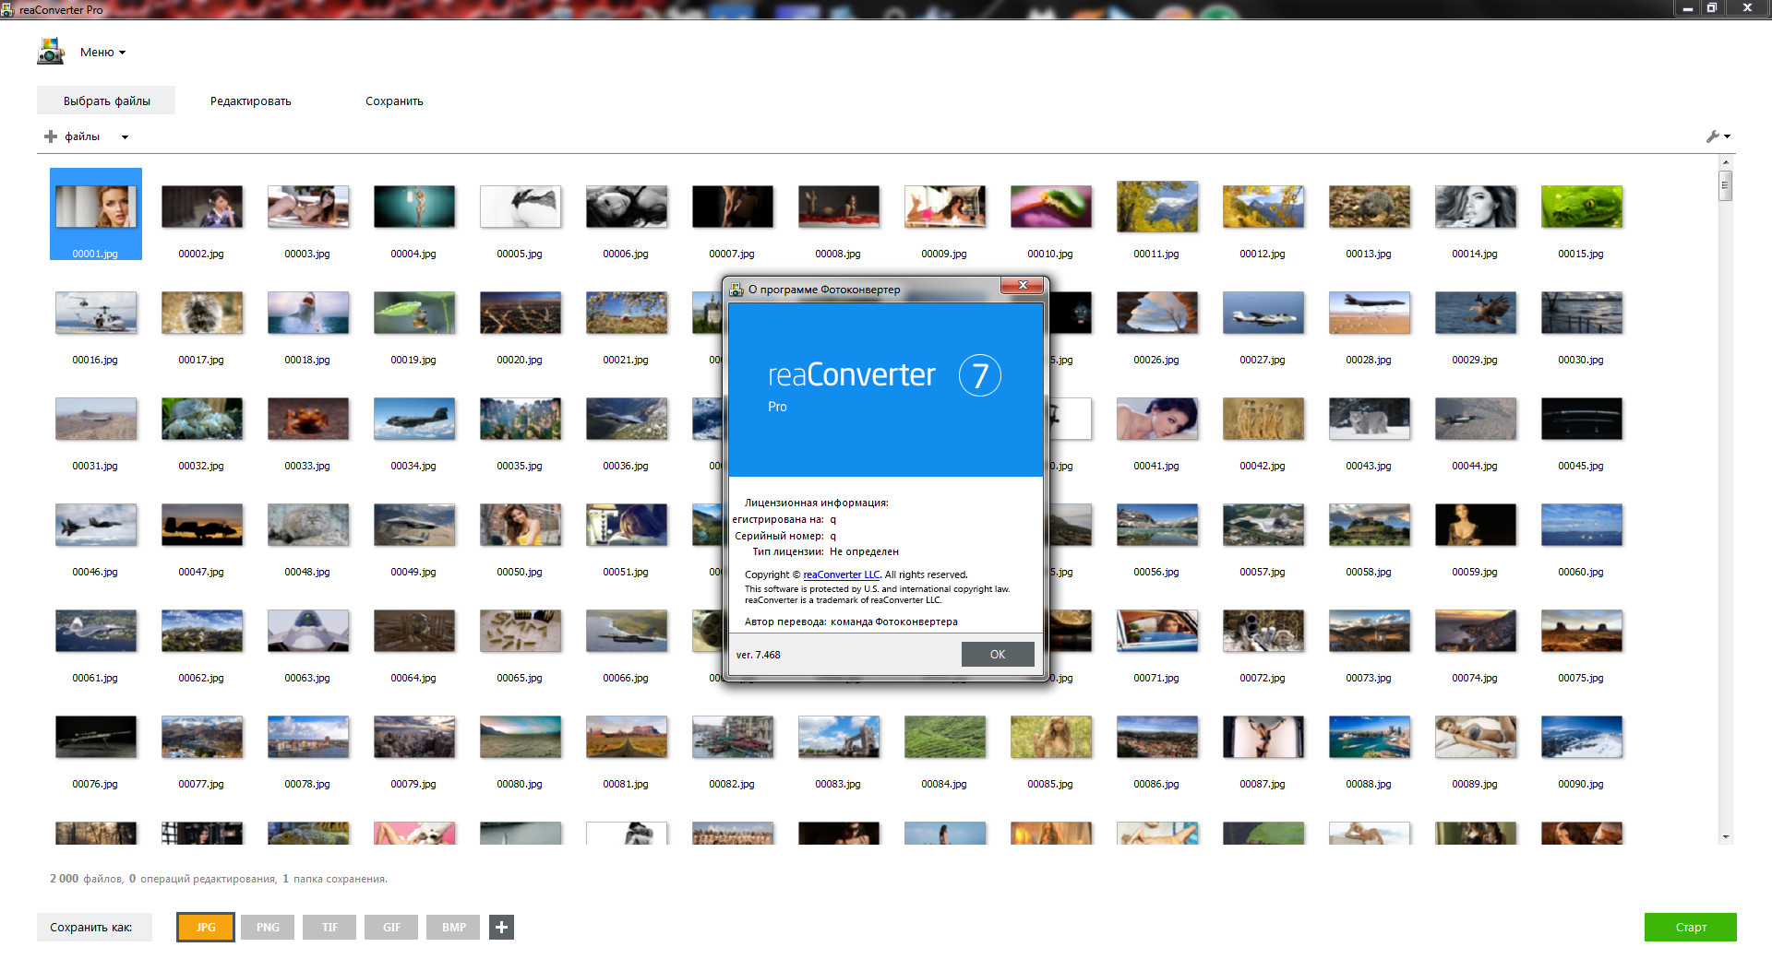Select the 00029.jpg eagle thumbnail
The image size is (1772, 959).
pos(1476,313)
